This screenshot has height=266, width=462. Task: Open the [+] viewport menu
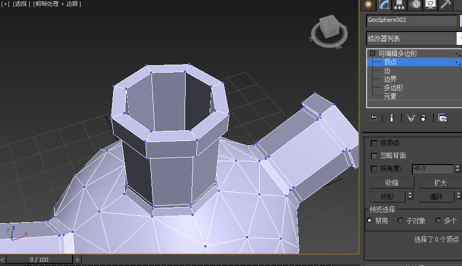click(5, 4)
